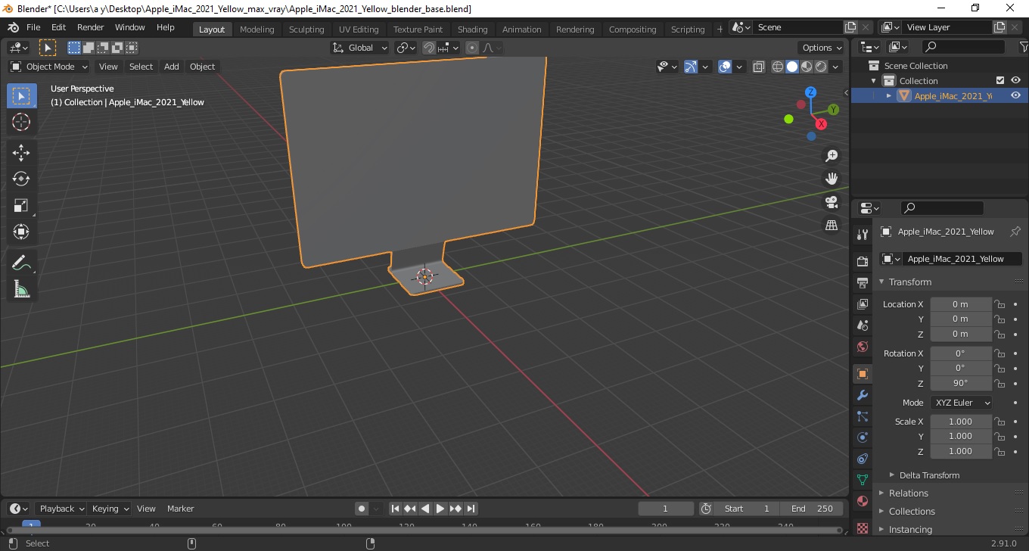
Task: Open Tool properties tab
Action: 863,234
